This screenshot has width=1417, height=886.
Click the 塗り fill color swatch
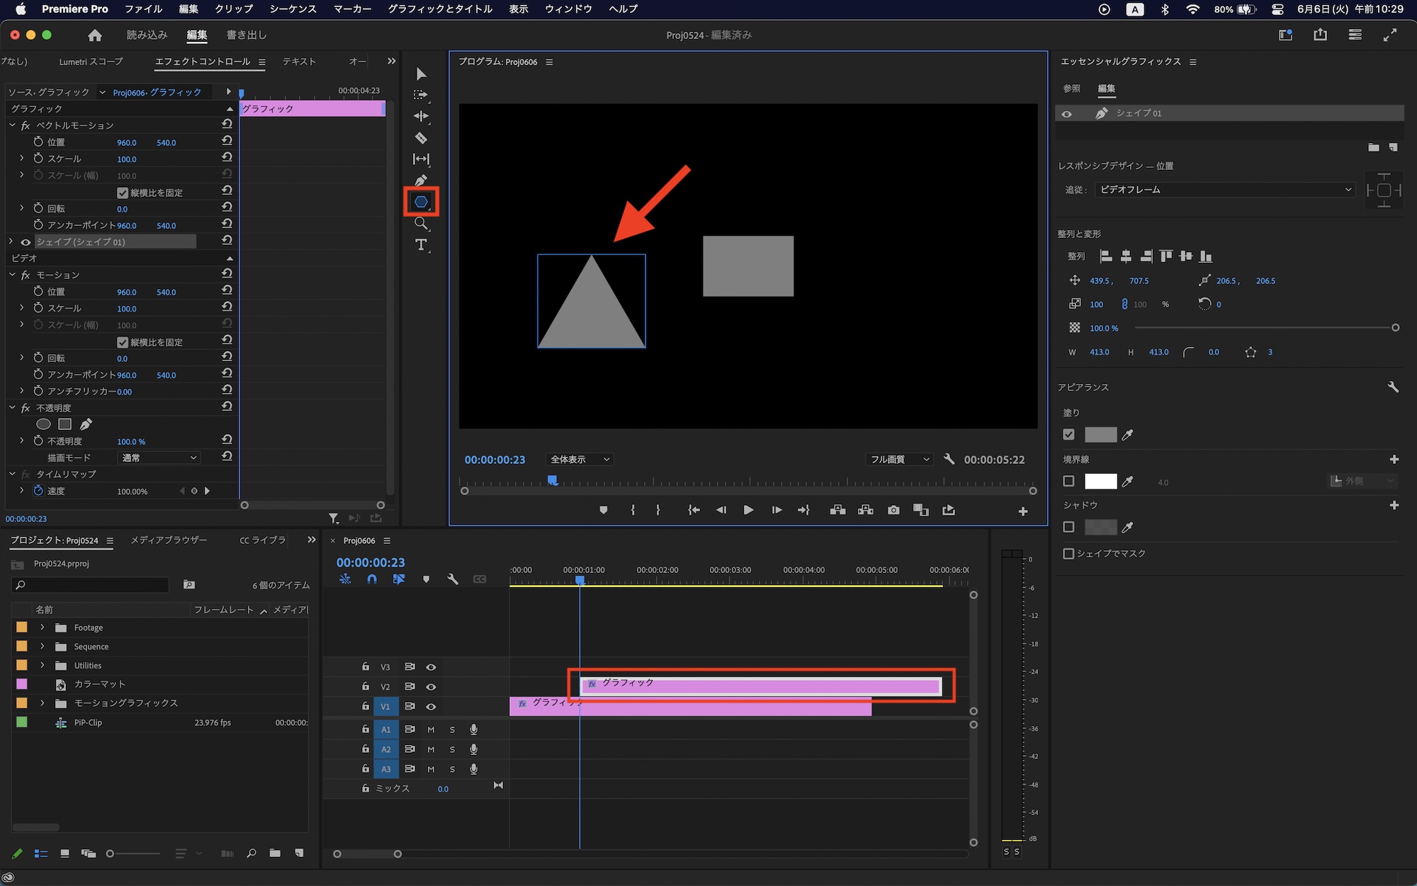[x=1100, y=435]
